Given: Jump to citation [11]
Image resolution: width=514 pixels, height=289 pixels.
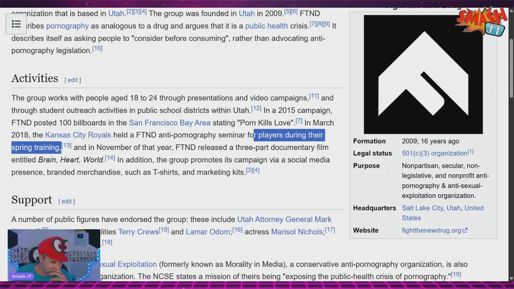Looking at the screenshot, I should click(x=314, y=96).
